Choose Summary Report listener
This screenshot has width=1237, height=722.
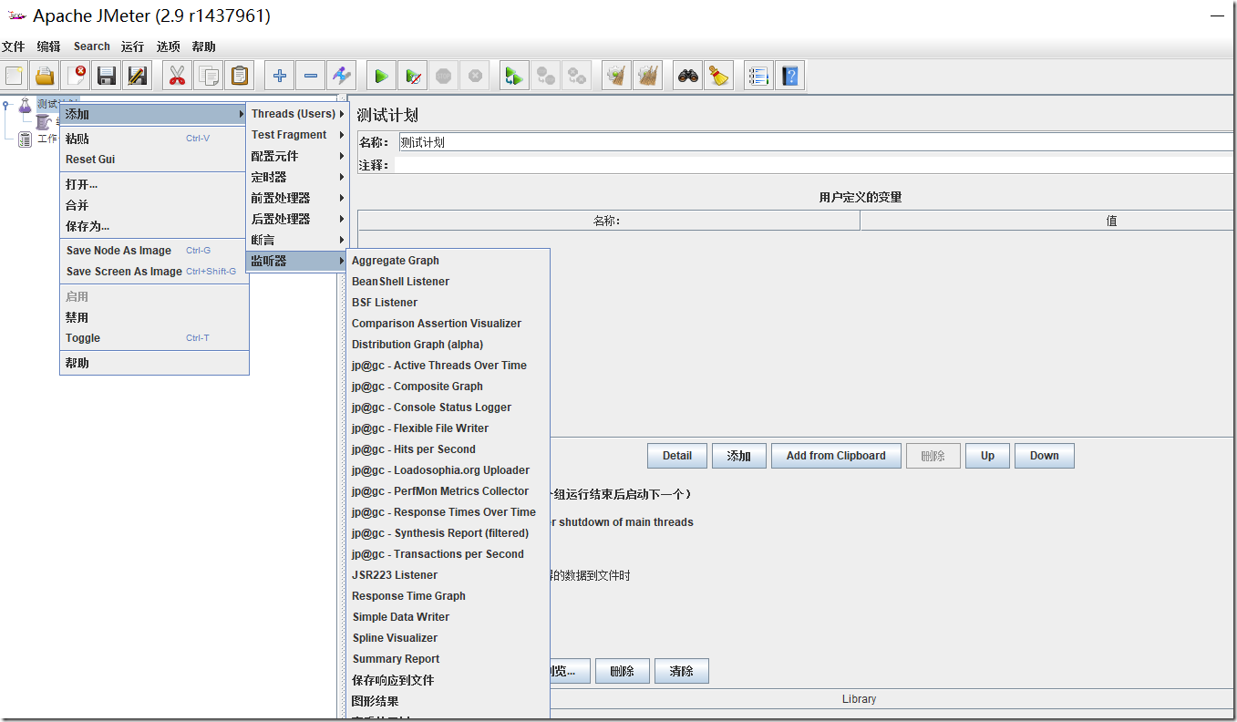click(x=448, y=659)
